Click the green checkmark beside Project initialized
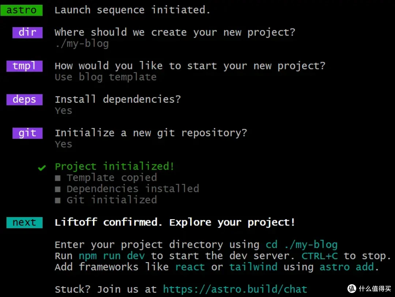The width and height of the screenshot is (395, 297). pyautogui.click(x=42, y=168)
